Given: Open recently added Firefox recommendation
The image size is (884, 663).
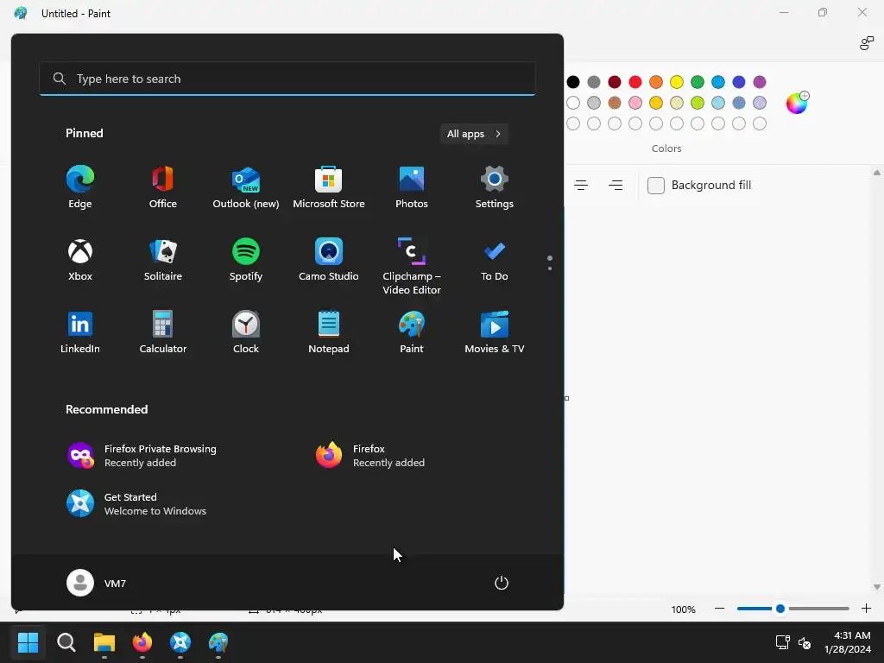Looking at the screenshot, I should (369, 456).
